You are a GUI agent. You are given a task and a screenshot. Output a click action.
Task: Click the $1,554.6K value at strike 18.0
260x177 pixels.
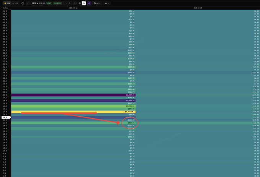130,106
